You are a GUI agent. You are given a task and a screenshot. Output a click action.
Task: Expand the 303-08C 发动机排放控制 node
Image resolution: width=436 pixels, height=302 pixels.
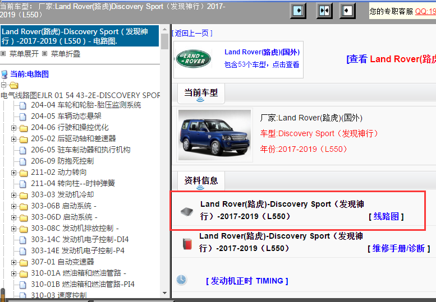pyautogui.click(x=13, y=229)
